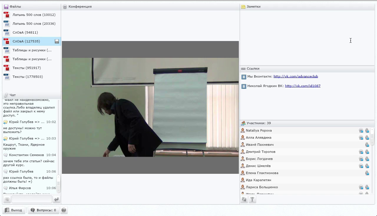Click Елена Глактионова's microphone icon
Screen dimensions: 377x216
[367, 173]
